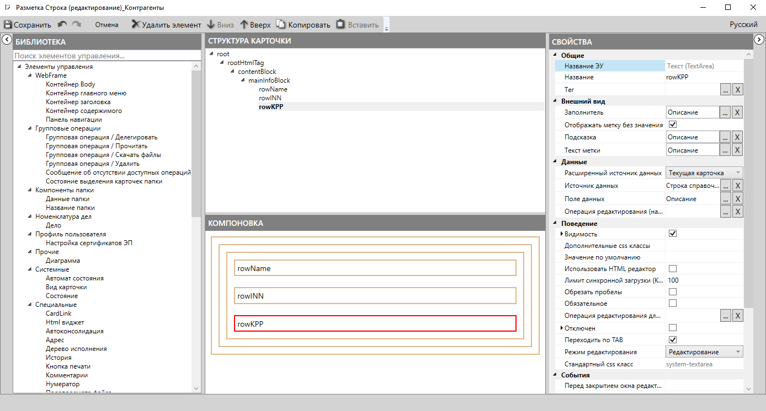Move element up with Вверх
Image resolution: width=766 pixels, height=411 pixels.
[x=256, y=25]
